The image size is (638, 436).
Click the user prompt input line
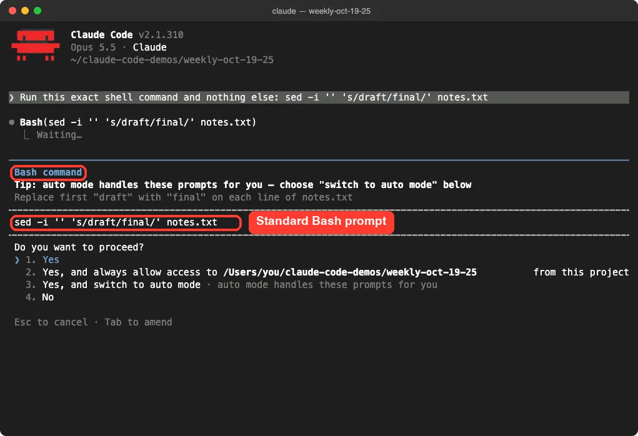319,97
